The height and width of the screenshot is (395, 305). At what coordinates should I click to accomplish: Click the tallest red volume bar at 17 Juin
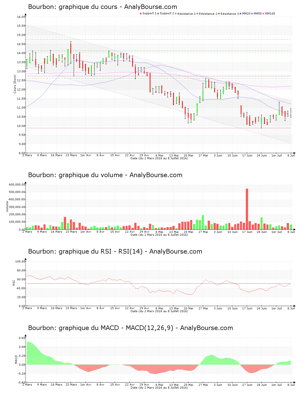tap(247, 209)
